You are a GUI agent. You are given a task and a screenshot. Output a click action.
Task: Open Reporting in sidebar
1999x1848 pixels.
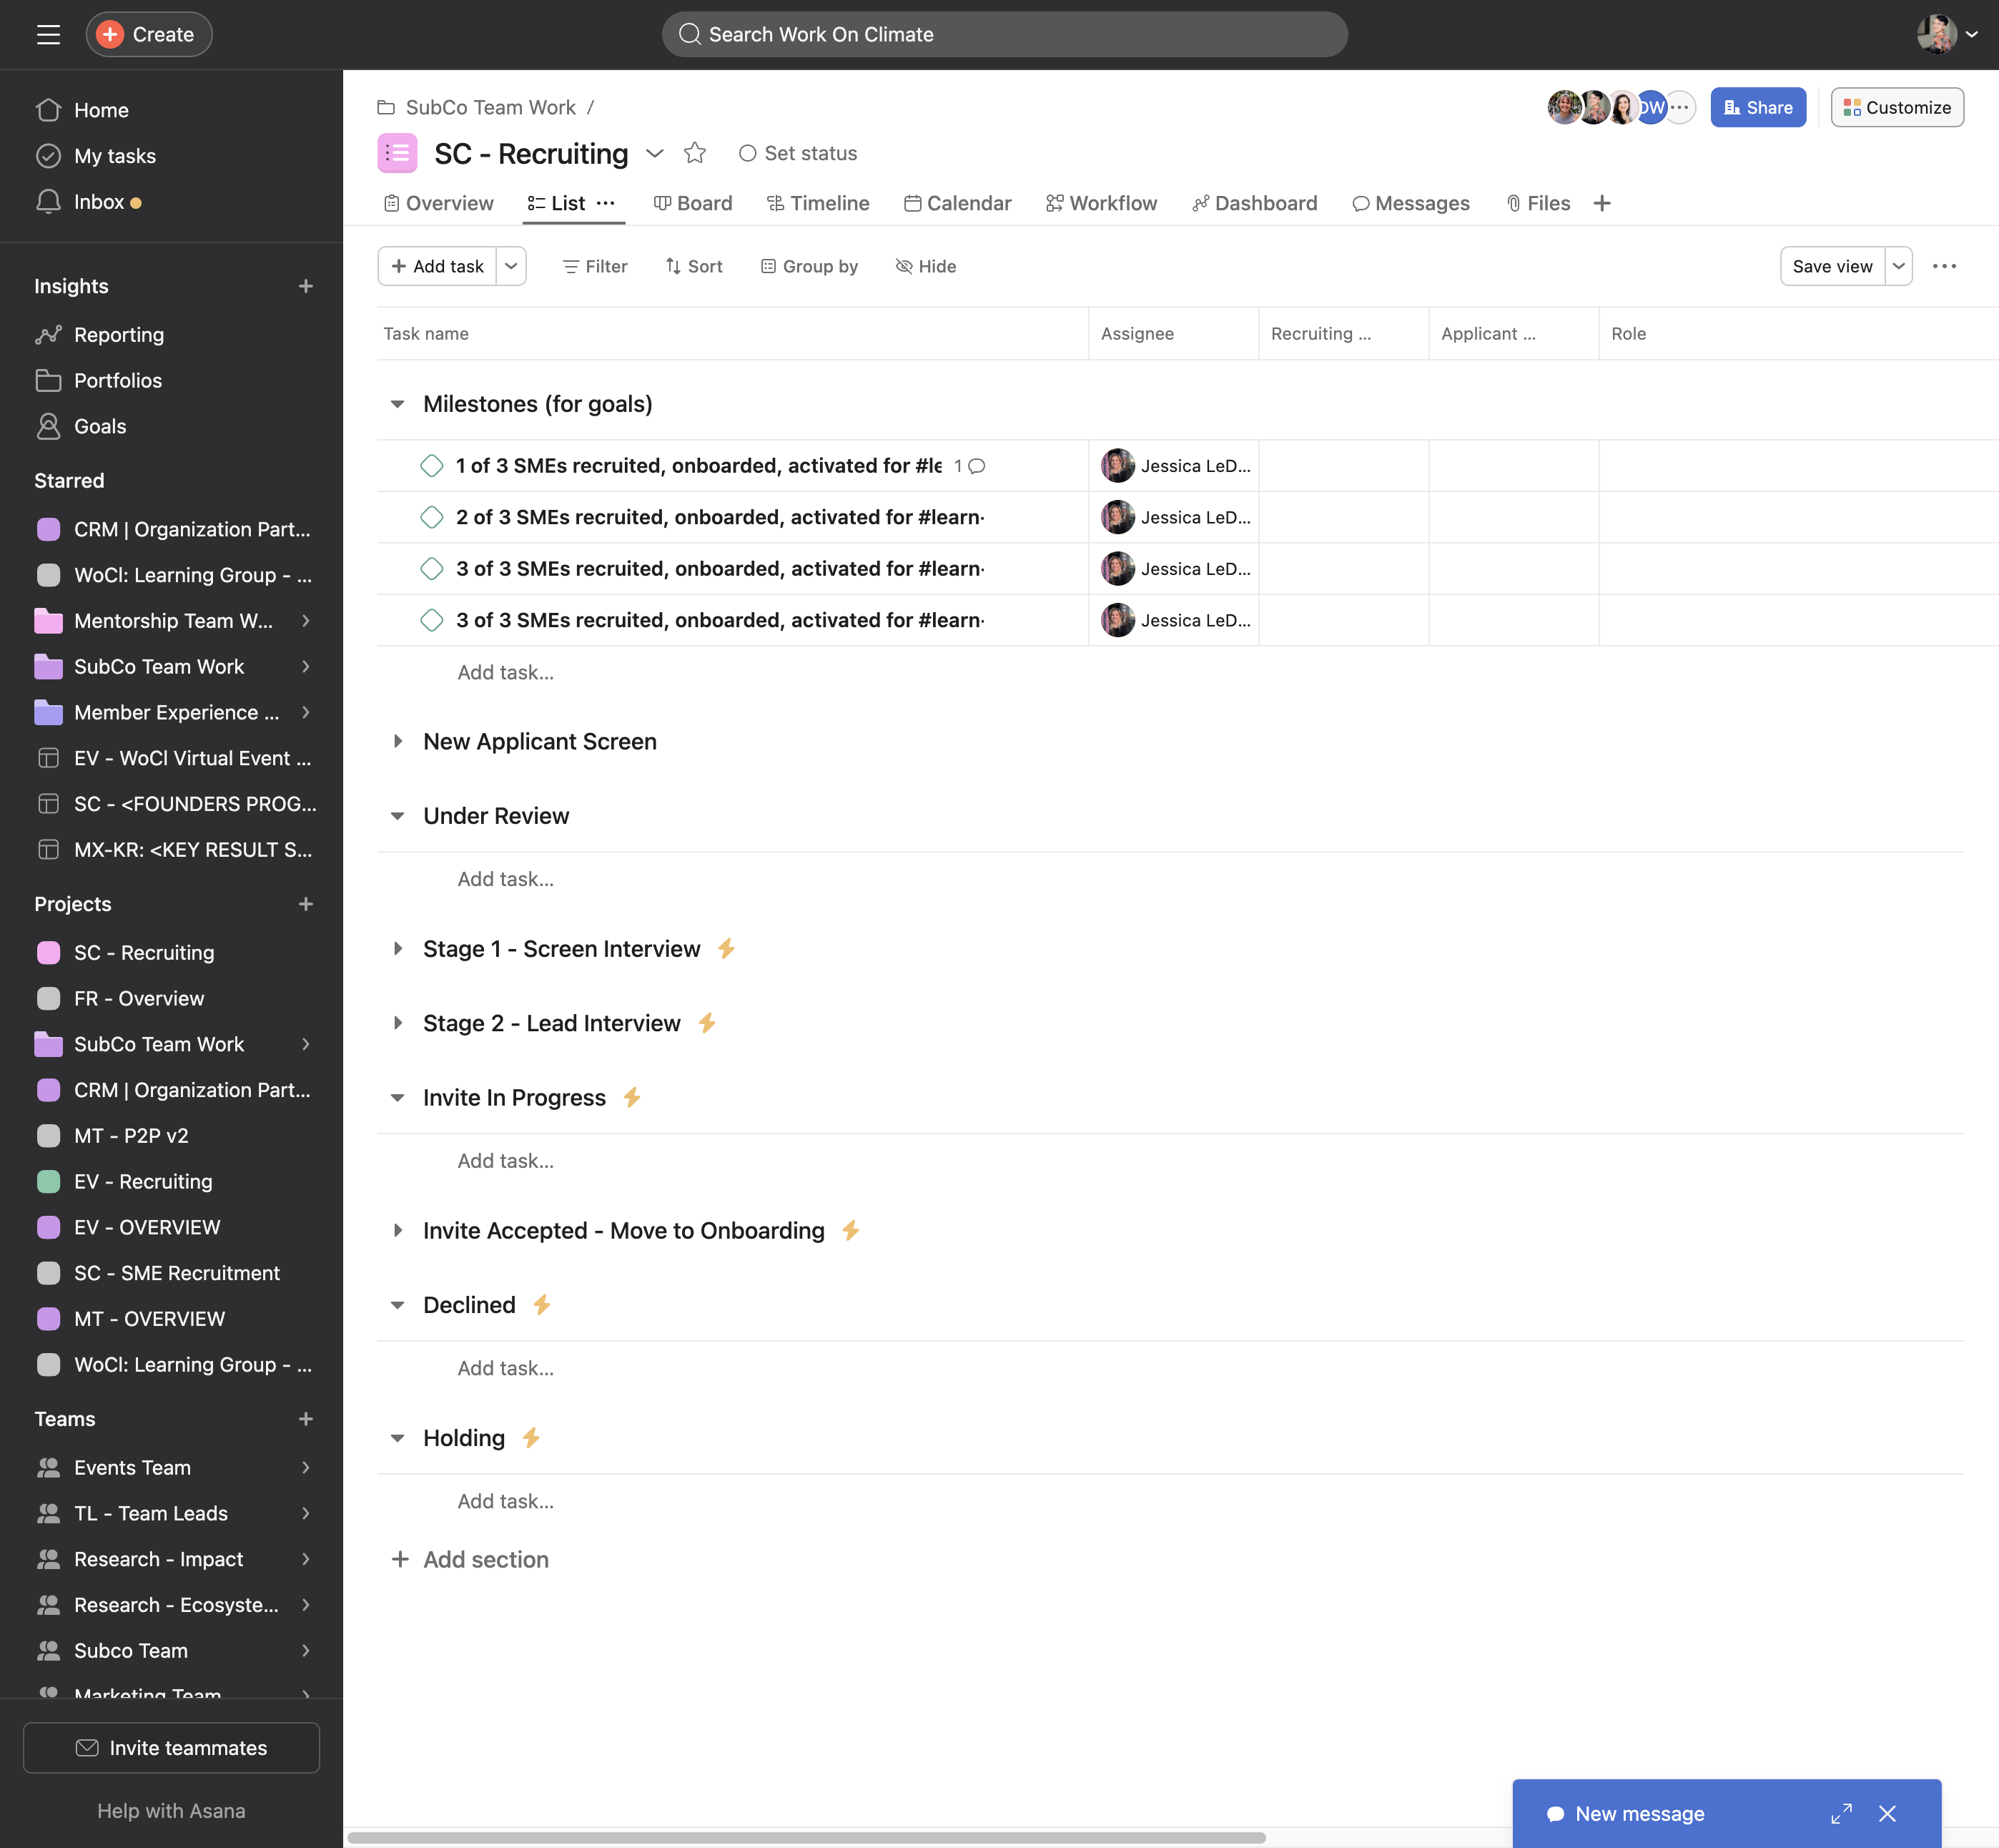click(119, 335)
